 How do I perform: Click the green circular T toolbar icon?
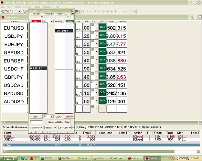3,11
